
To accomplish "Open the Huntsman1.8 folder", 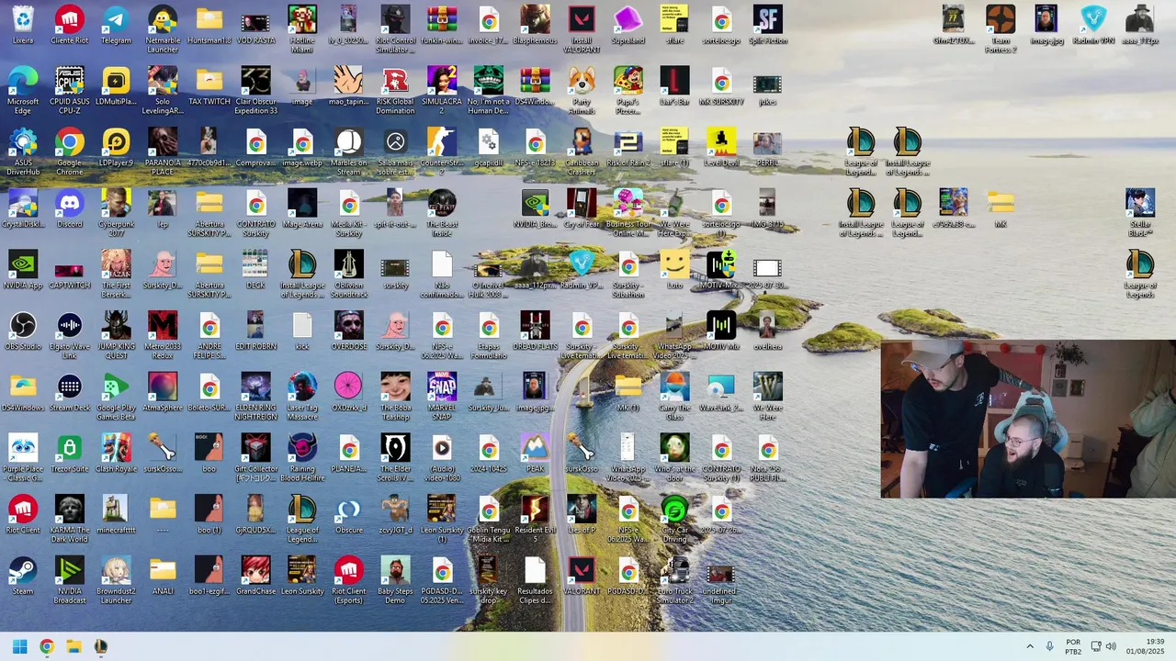I will (209, 26).
